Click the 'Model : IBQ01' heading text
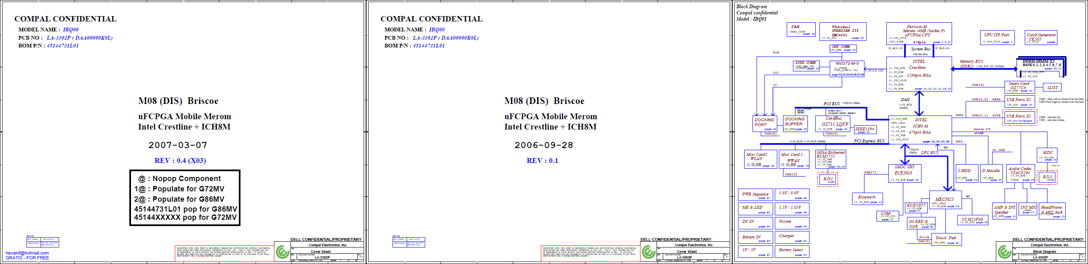 751,19
